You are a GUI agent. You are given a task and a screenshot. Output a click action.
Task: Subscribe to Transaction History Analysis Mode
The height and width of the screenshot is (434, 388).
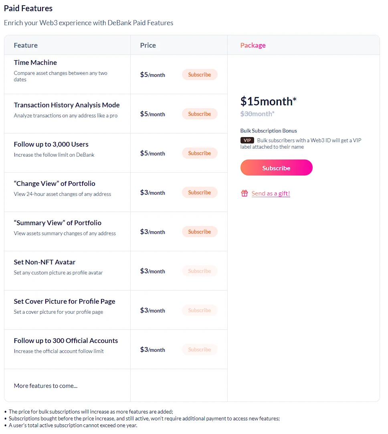pyautogui.click(x=199, y=114)
